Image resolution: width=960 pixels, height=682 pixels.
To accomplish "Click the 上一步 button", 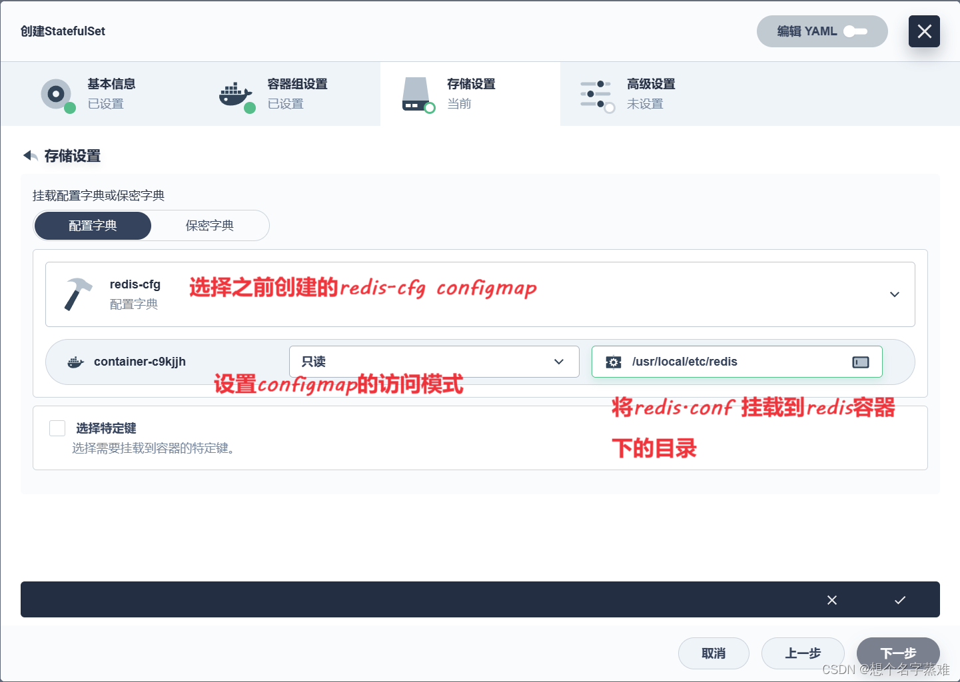I will click(x=803, y=653).
